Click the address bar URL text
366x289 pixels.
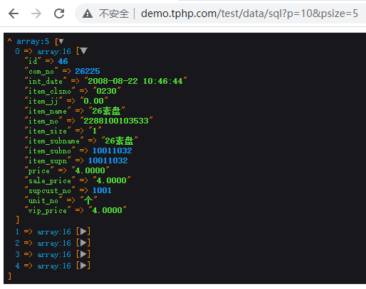(249, 13)
